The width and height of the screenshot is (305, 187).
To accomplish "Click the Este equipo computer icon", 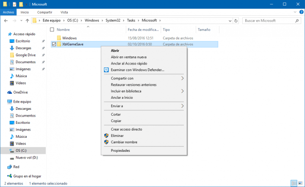I will [9, 101].
